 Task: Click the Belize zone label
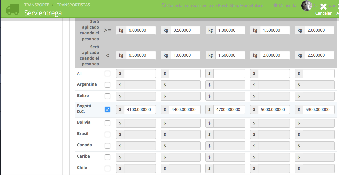point(83,95)
